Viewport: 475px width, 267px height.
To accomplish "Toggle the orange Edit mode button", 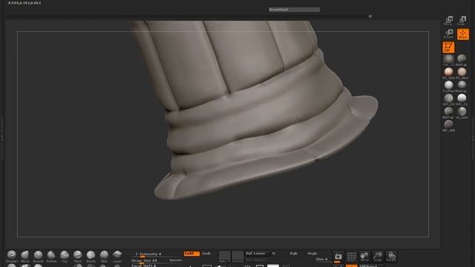I will point(448,47).
